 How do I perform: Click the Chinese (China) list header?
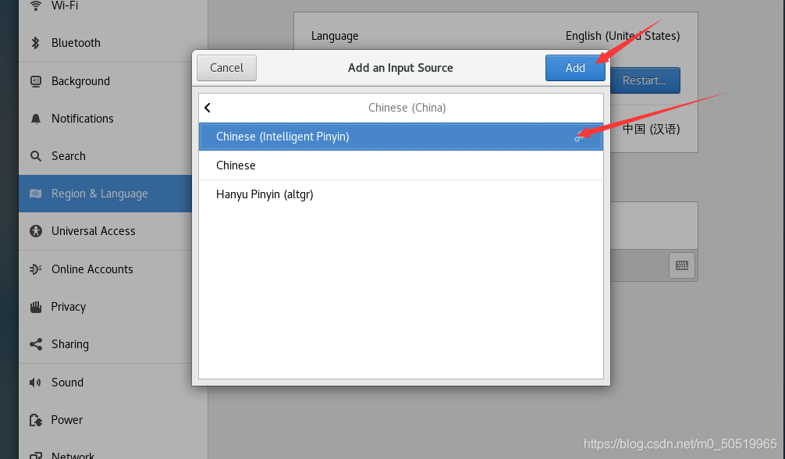407,108
